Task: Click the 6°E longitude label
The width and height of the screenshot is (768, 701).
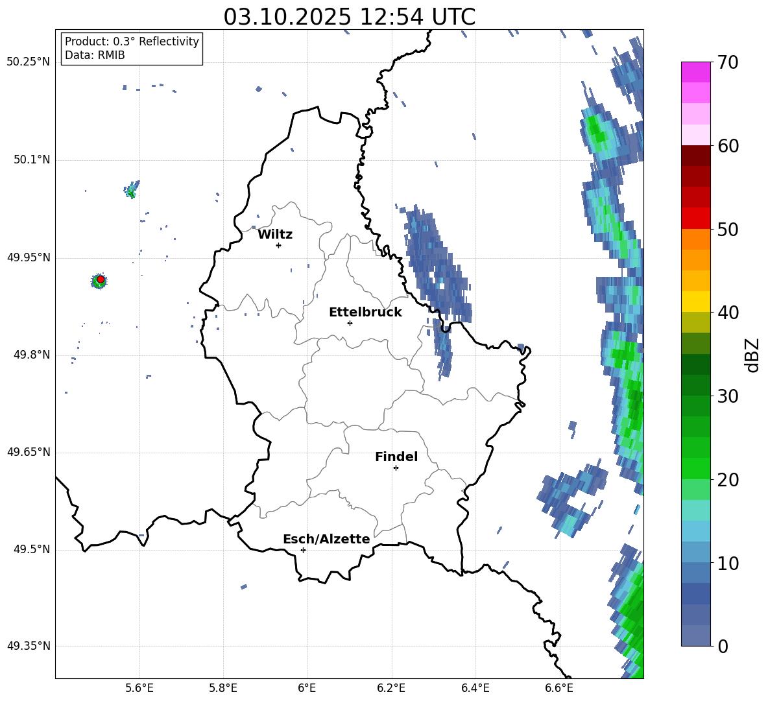Action: point(307,689)
